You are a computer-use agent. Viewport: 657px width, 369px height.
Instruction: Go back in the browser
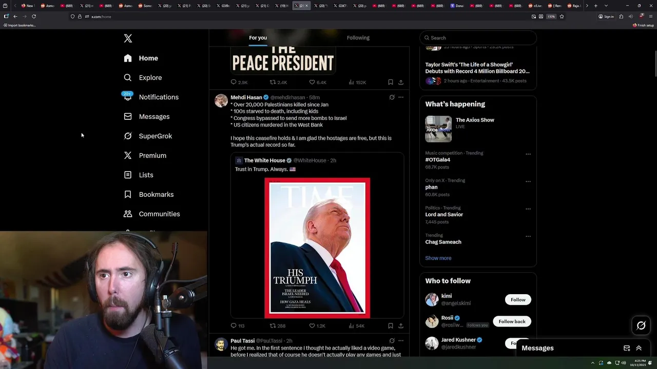pos(15,16)
